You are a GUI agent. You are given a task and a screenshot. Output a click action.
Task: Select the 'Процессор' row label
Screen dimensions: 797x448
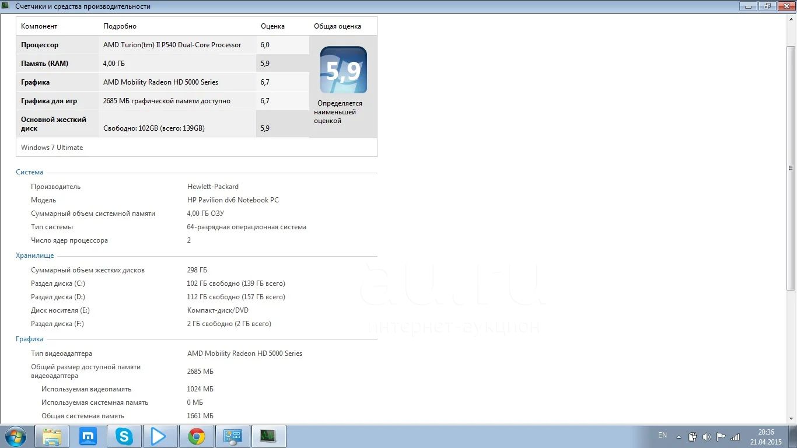click(40, 45)
